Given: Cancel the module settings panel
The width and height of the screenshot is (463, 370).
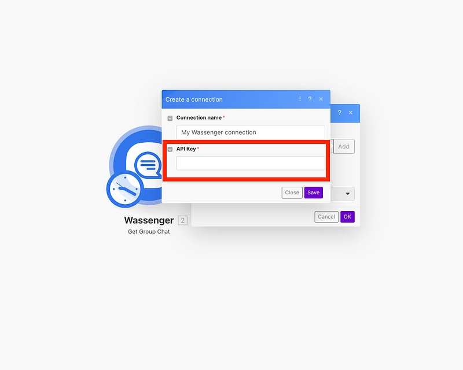Looking at the screenshot, I should tap(326, 217).
